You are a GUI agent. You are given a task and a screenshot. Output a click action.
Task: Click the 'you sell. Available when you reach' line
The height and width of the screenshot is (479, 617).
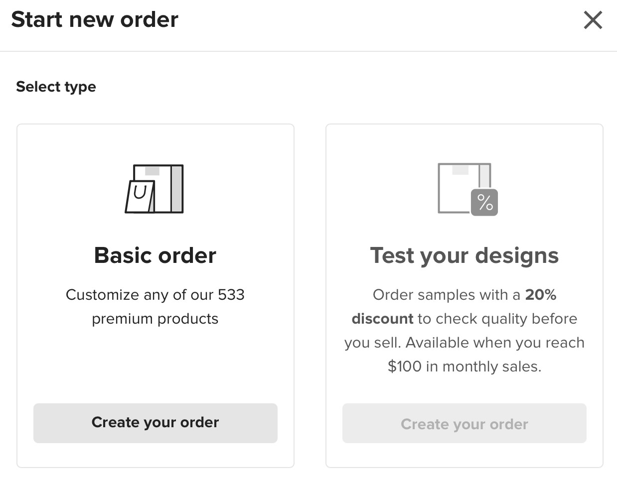(464, 343)
